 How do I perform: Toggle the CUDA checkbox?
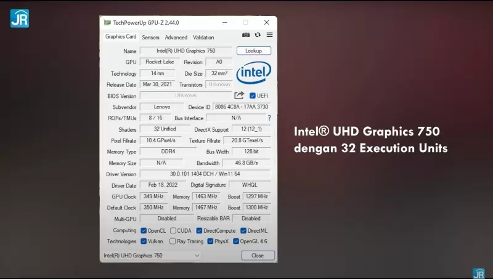[x=173, y=230]
